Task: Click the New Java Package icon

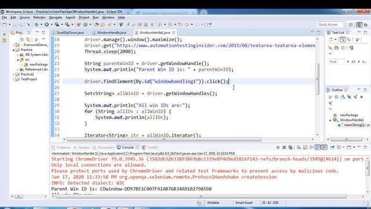Action: (79, 24)
